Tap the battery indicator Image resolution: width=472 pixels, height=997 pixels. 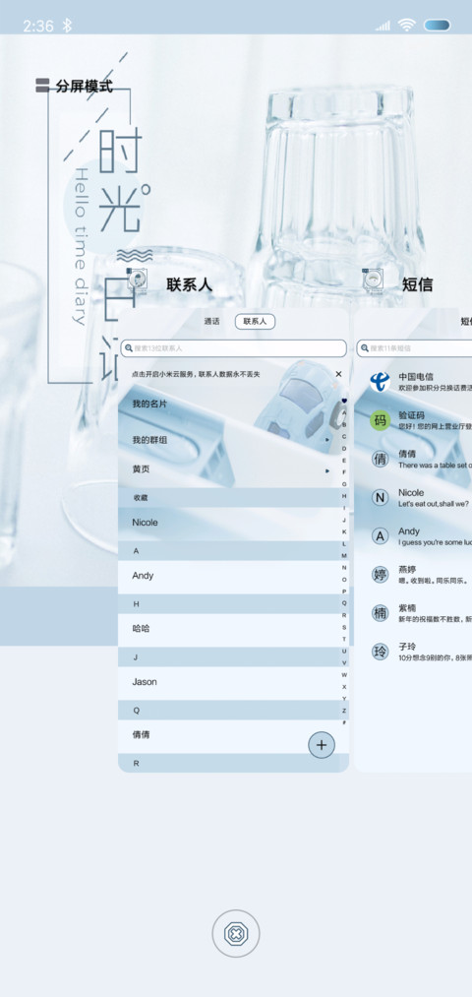click(x=437, y=26)
